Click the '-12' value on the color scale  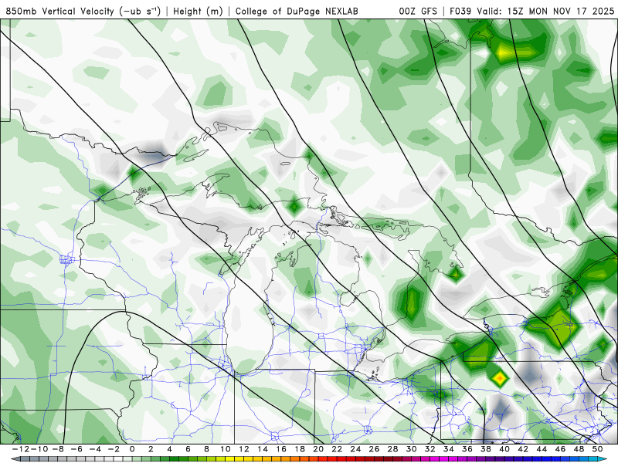coord(20,449)
